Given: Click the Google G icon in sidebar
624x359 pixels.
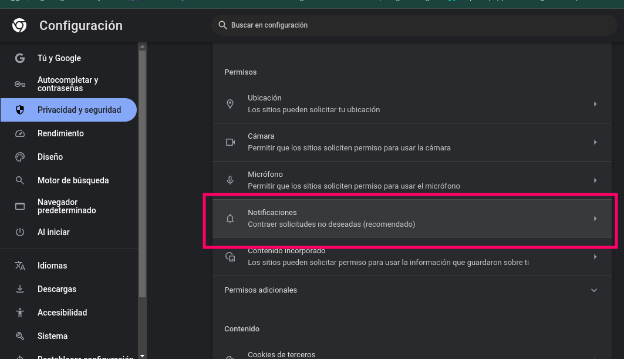Looking at the screenshot, I should (x=20, y=58).
